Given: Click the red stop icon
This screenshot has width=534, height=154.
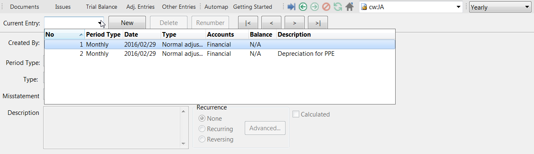Looking at the screenshot, I should pyautogui.click(x=326, y=7).
